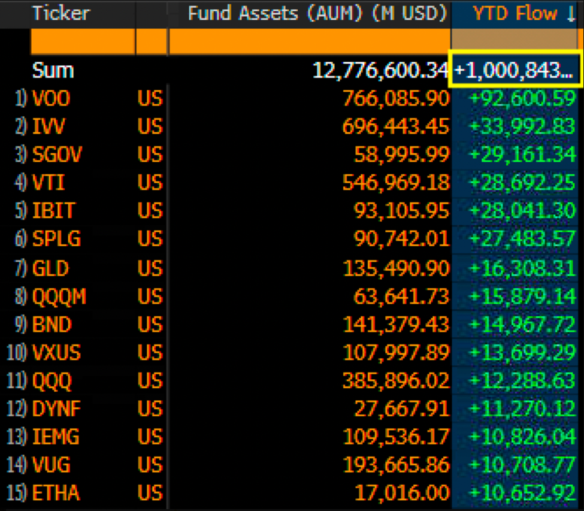
Task: Select the ETHA ticker at the bottom
Action: click(55, 492)
